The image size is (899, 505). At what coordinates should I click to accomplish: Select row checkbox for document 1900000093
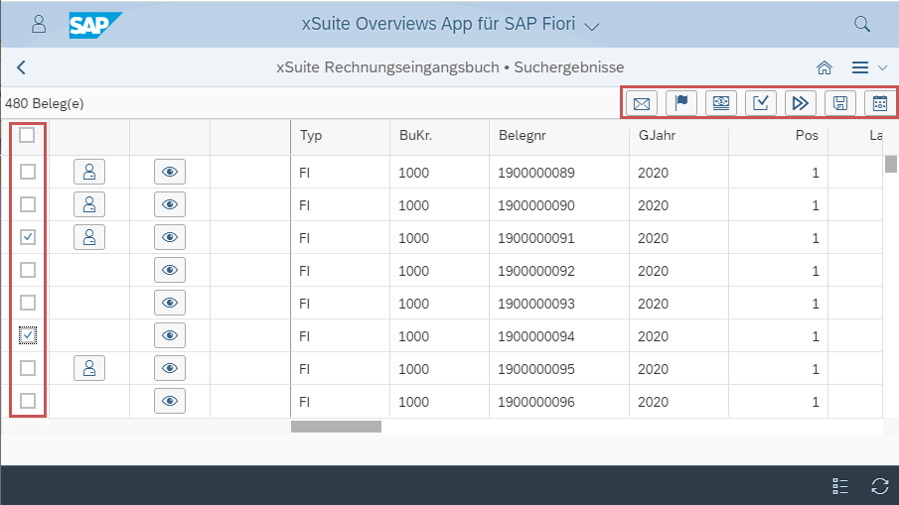tap(28, 303)
